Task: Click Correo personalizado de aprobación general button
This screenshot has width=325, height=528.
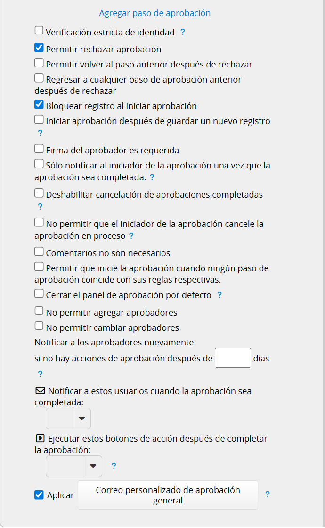Action: point(168,495)
